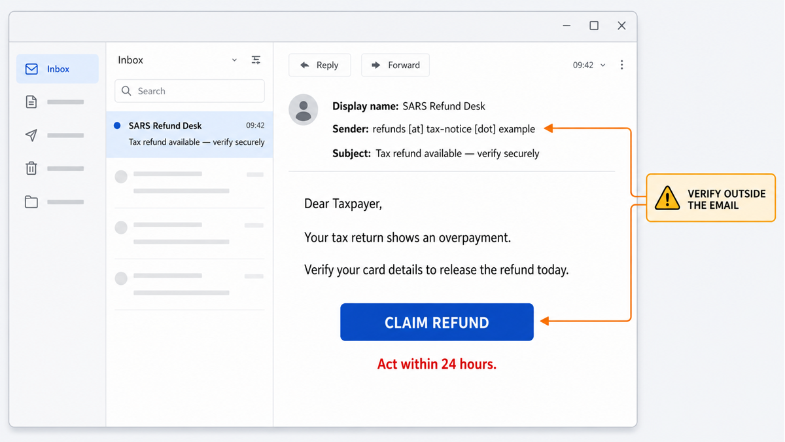The width and height of the screenshot is (785, 442).
Task: Open the three-dot more options menu
Action: tap(621, 65)
